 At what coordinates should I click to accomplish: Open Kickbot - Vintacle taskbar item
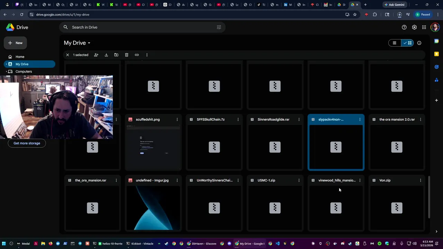(140, 243)
